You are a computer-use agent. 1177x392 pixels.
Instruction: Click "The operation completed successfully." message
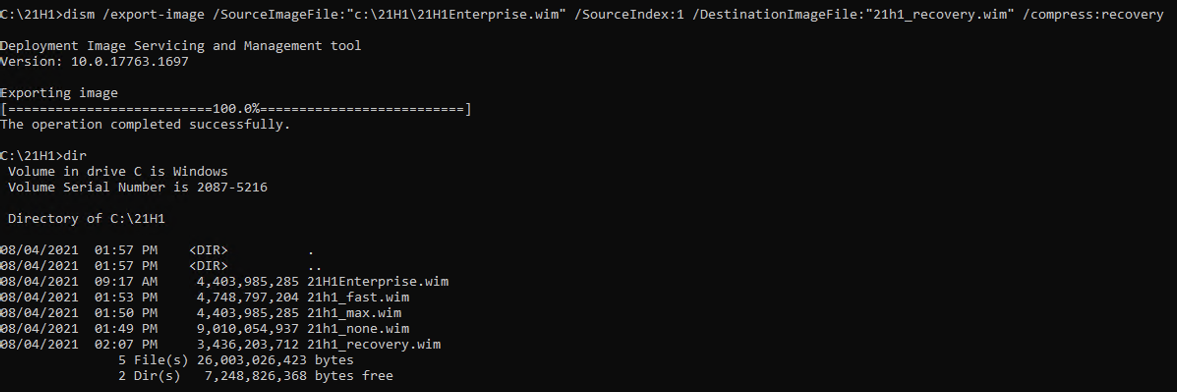pos(145,124)
